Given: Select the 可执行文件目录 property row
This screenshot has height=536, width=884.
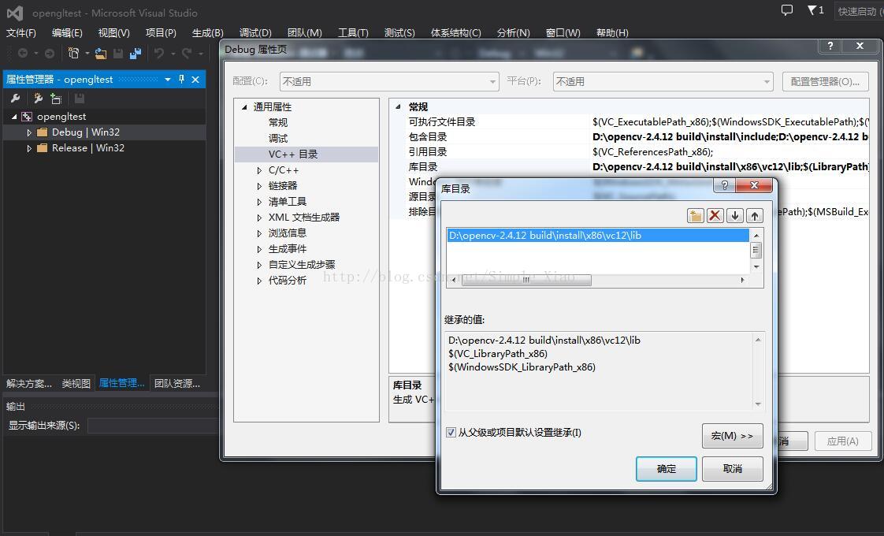Looking at the screenshot, I should tap(630, 122).
